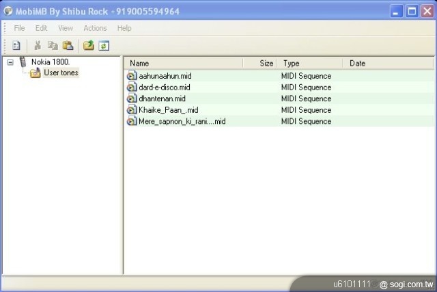Click the MobiMB title bar app icon
The height and width of the screenshot is (292, 437).
coord(8,11)
